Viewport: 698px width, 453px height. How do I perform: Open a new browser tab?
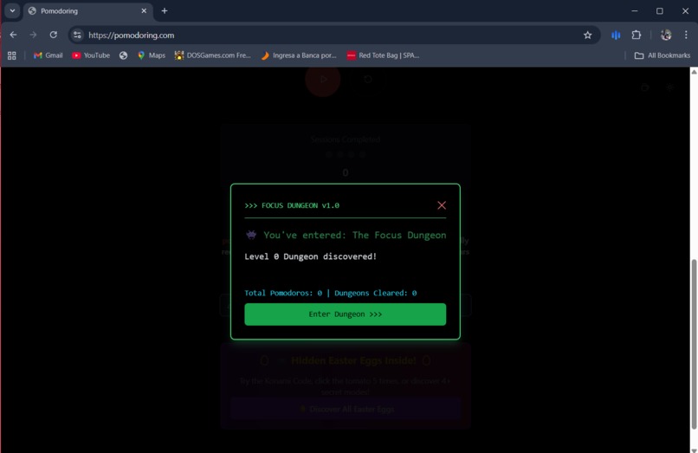pyautogui.click(x=165, y=10)
